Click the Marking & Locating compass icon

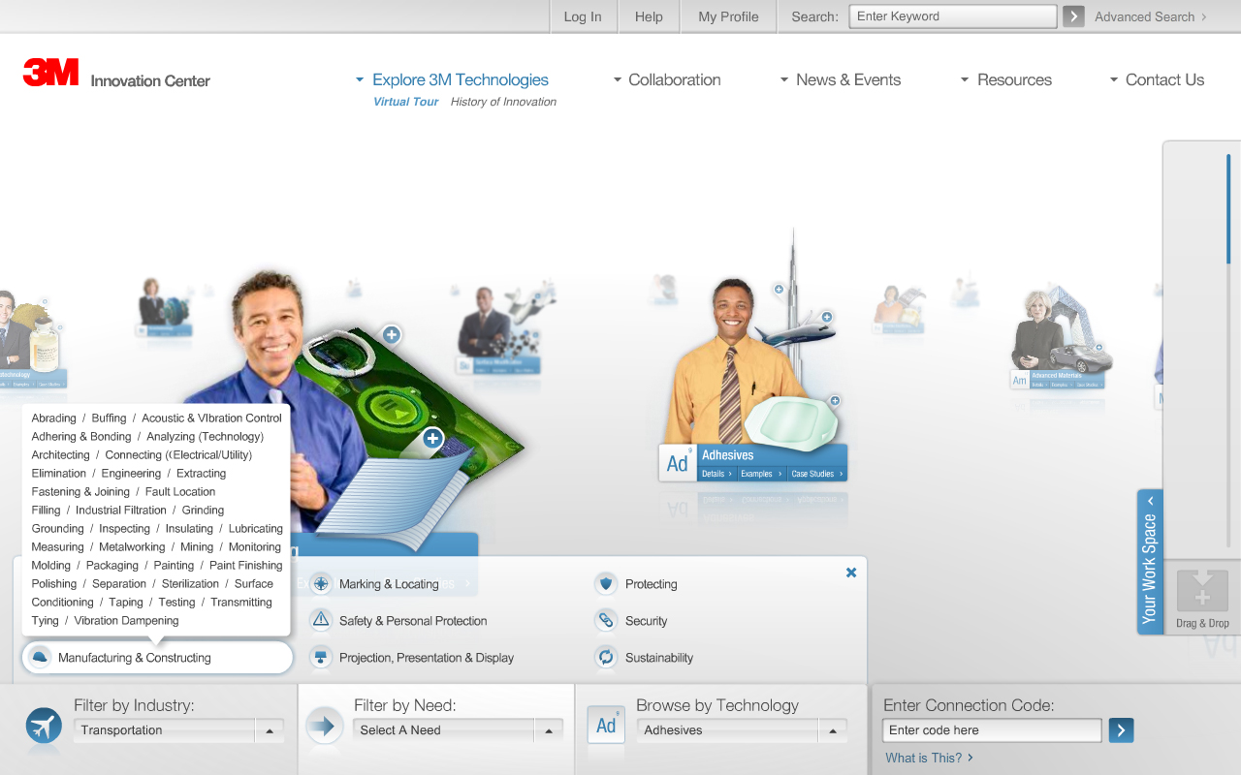point(321,584)
